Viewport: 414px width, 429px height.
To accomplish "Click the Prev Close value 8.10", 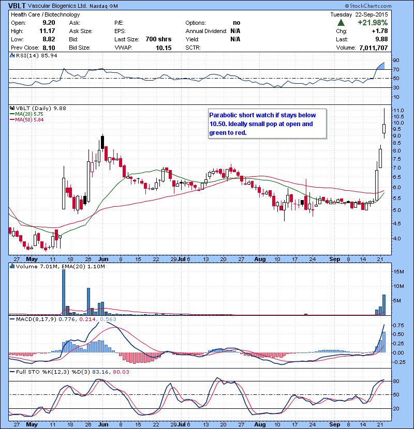I will [x=49, y=48].
